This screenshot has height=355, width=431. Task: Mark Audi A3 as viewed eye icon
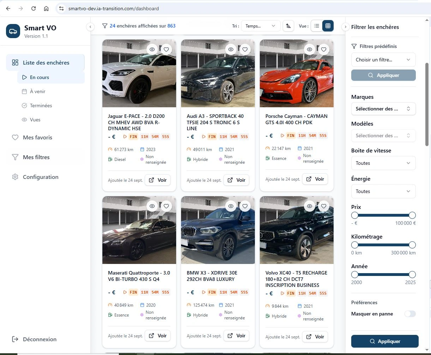231,50
